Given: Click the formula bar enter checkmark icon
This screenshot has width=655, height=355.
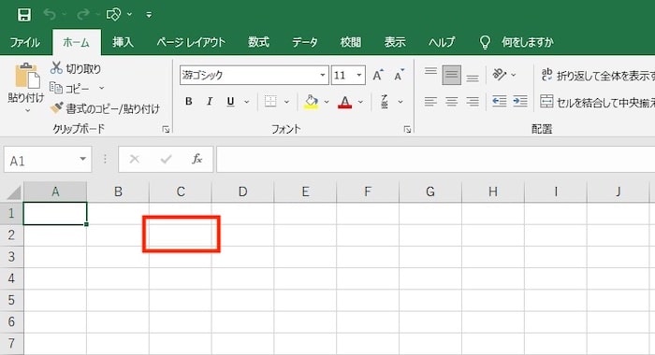Looking at the screenshot, I should click(x=166, y=159).
